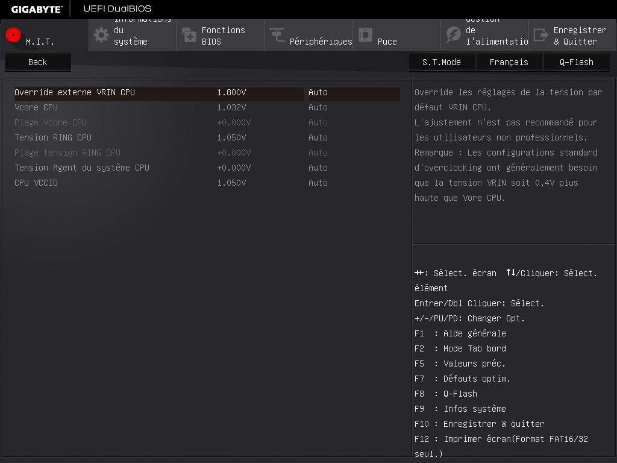617x463 pixels.
Task: Click the greyed Plage Vcore CPU label
Action: (51, 122)
